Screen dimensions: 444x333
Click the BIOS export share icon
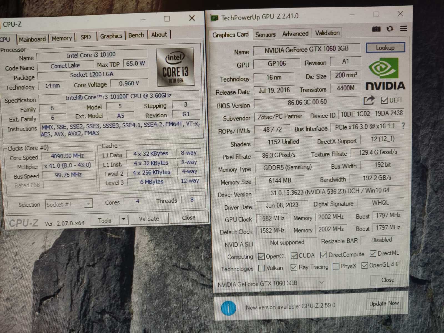[369, 100]
